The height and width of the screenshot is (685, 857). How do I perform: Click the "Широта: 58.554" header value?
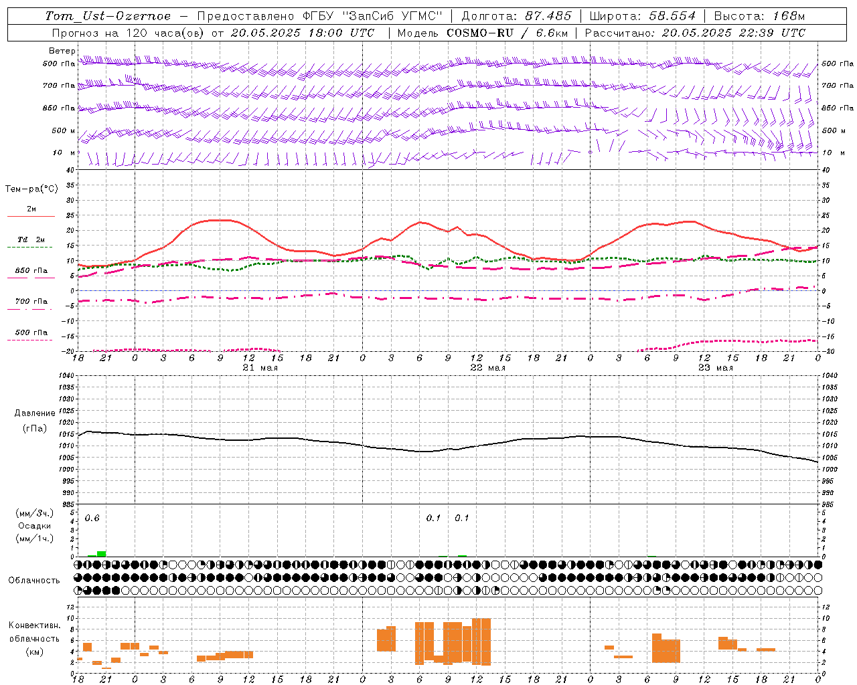643,16
